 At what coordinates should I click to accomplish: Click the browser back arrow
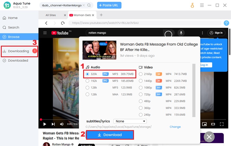coord(46,23)
